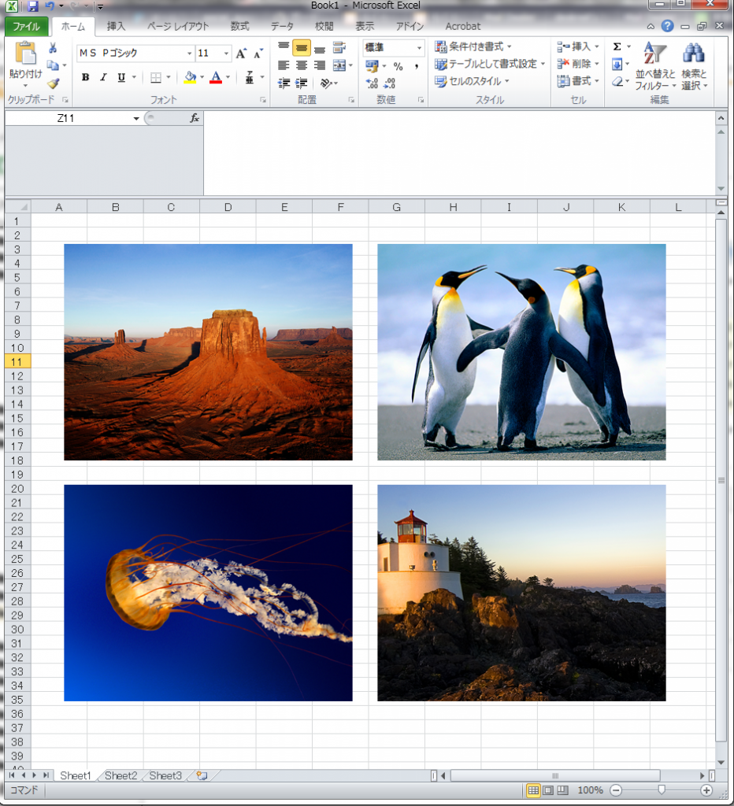
Task: Switch to Page Break Preview in status bar
Action: tap(563, 790)
